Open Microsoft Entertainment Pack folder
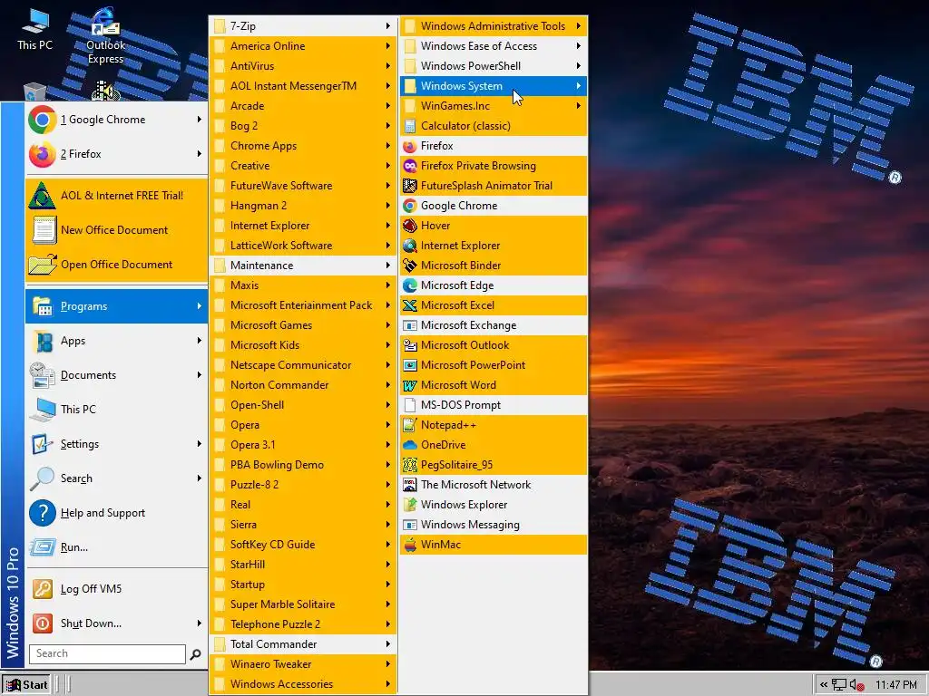 tap(303, 305)
